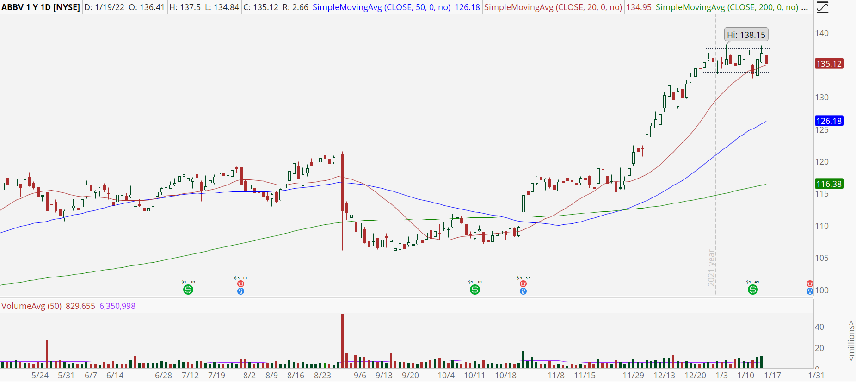Click the 5/24 date on the time axis
The height and width of the screenshot is (382, 856).
[40, 376]
